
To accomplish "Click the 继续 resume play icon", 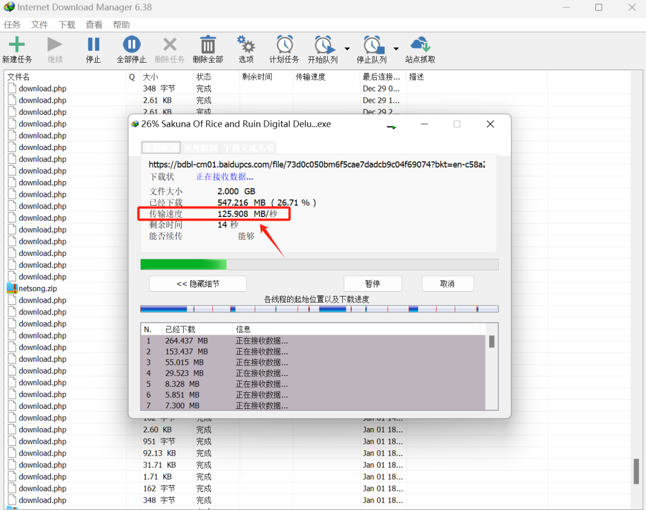I will click(x=54, y=44).
